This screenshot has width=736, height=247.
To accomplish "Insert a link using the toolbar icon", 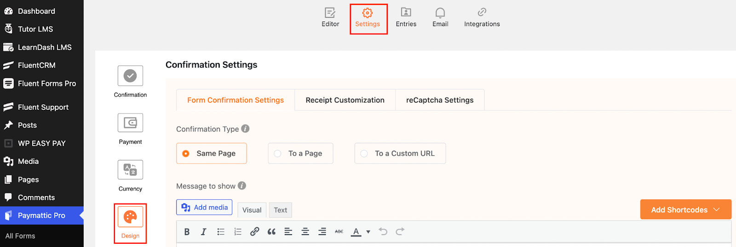I will pyautogui.click(x=254, y=232).
